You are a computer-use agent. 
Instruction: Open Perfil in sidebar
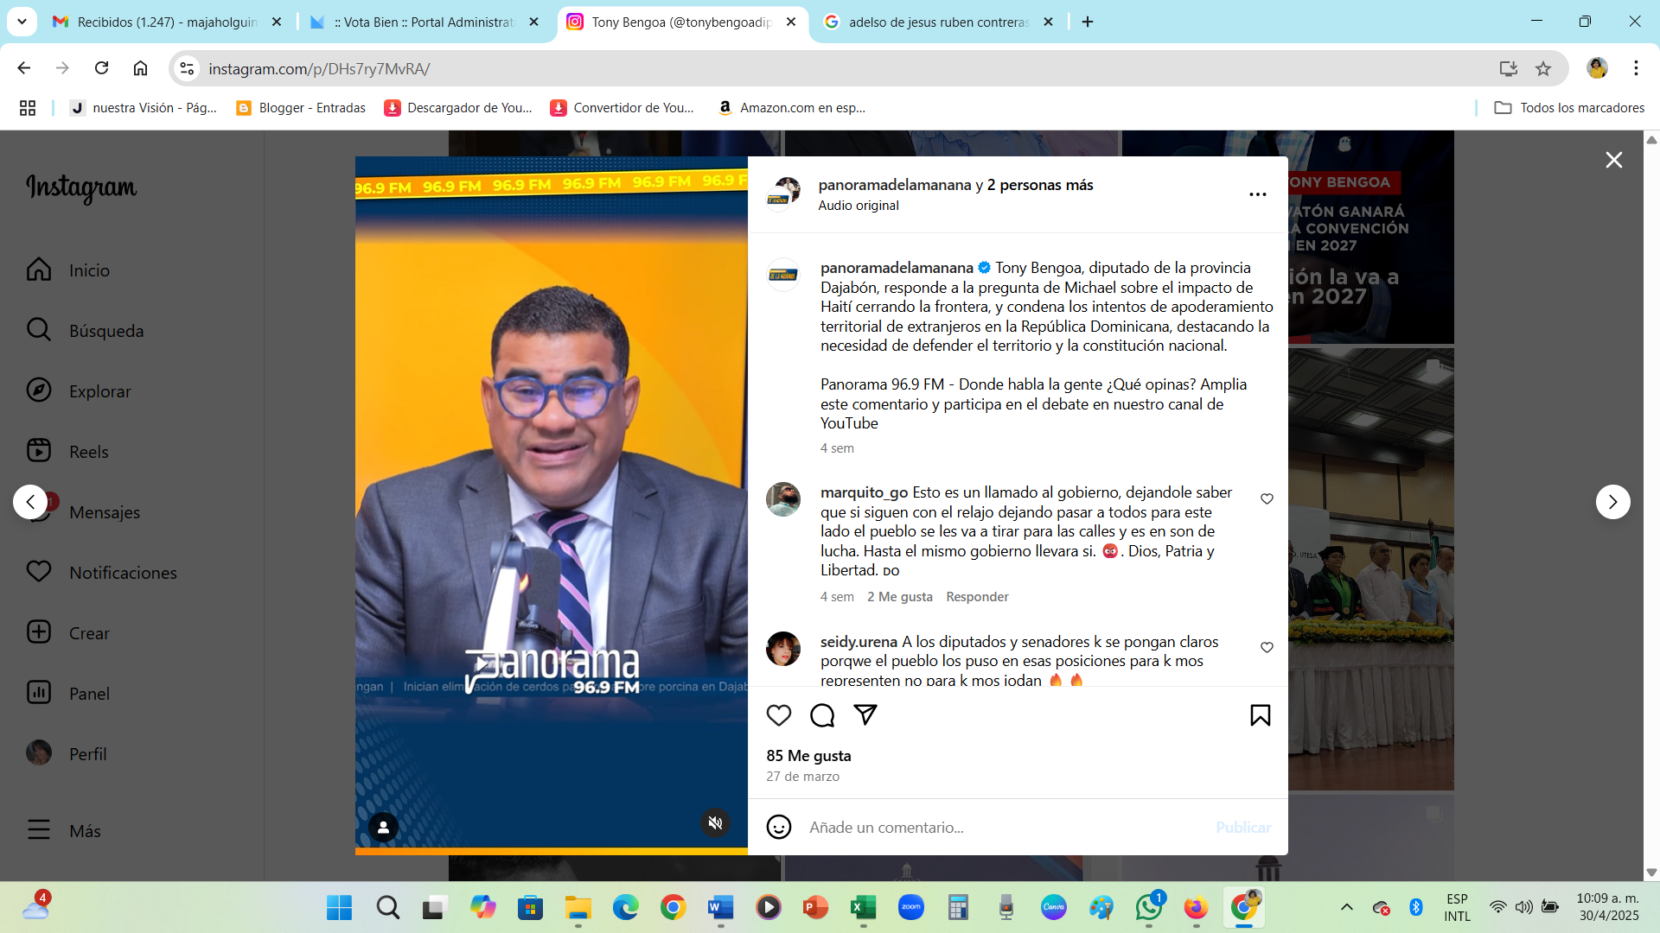pos(67,754)
